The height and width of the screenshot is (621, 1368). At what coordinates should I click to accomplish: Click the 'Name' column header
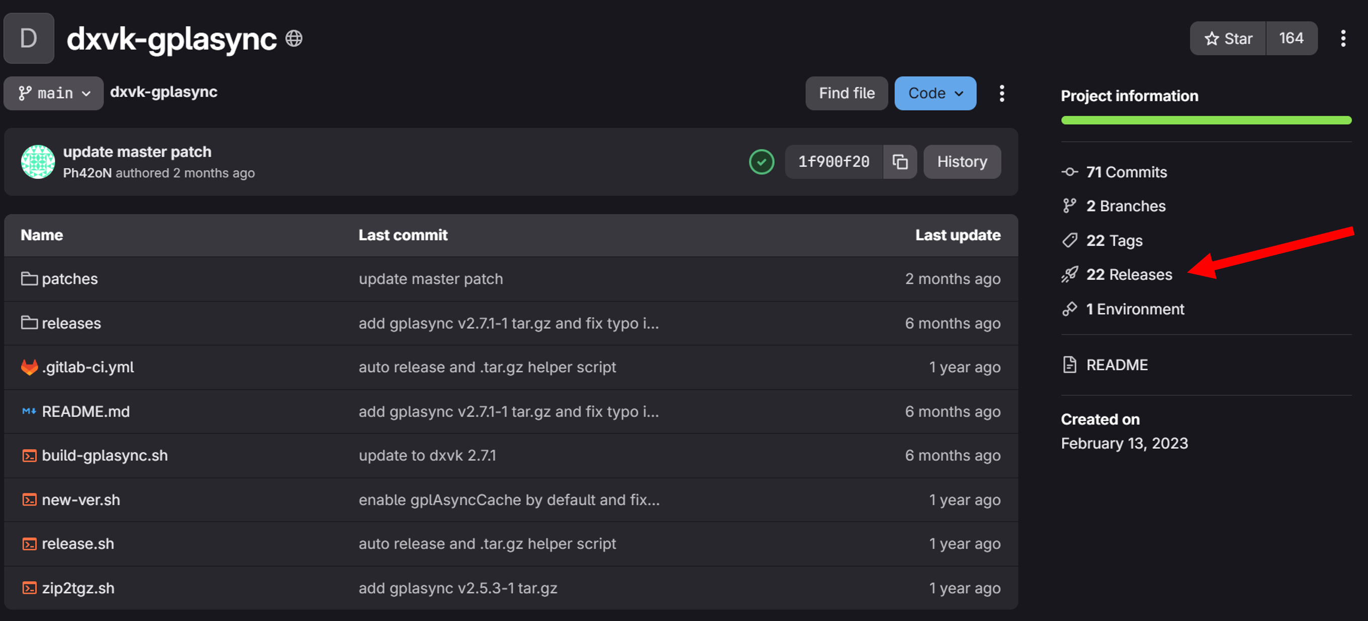(x=42, y=235)
